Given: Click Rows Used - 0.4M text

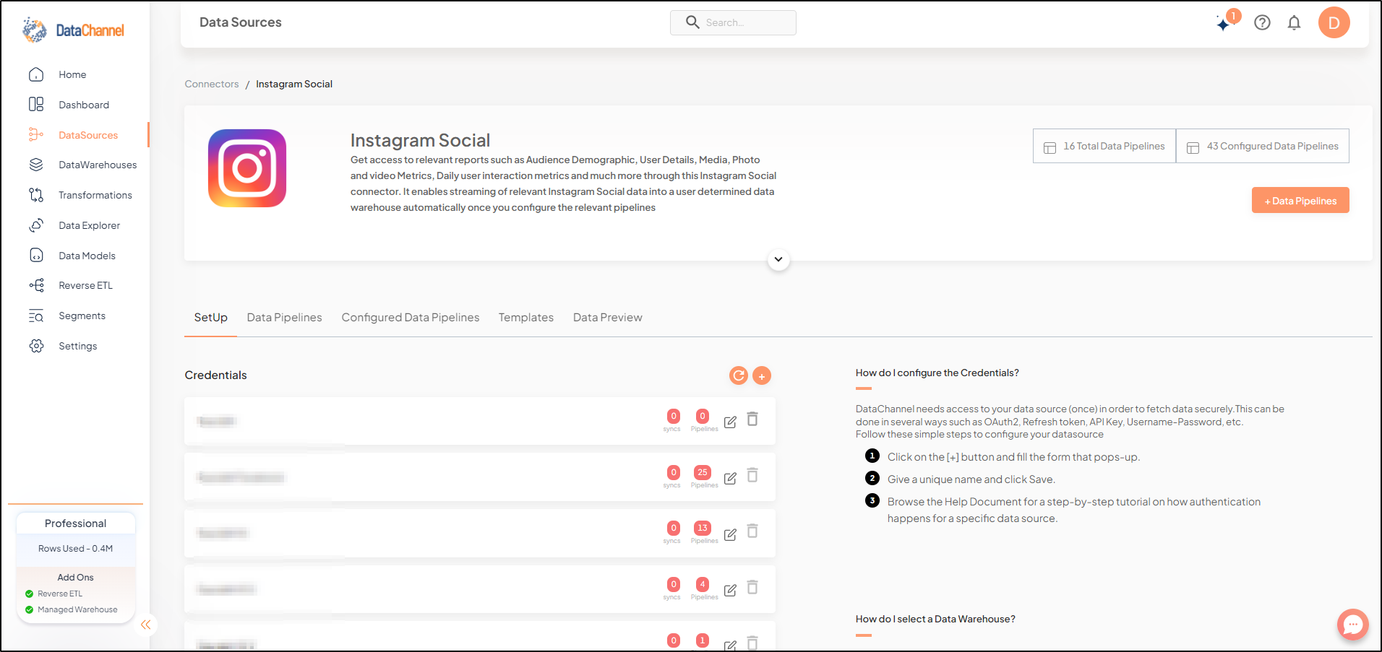Looking at the screenshot, I should pyautogui.click(x=76, y=549).
